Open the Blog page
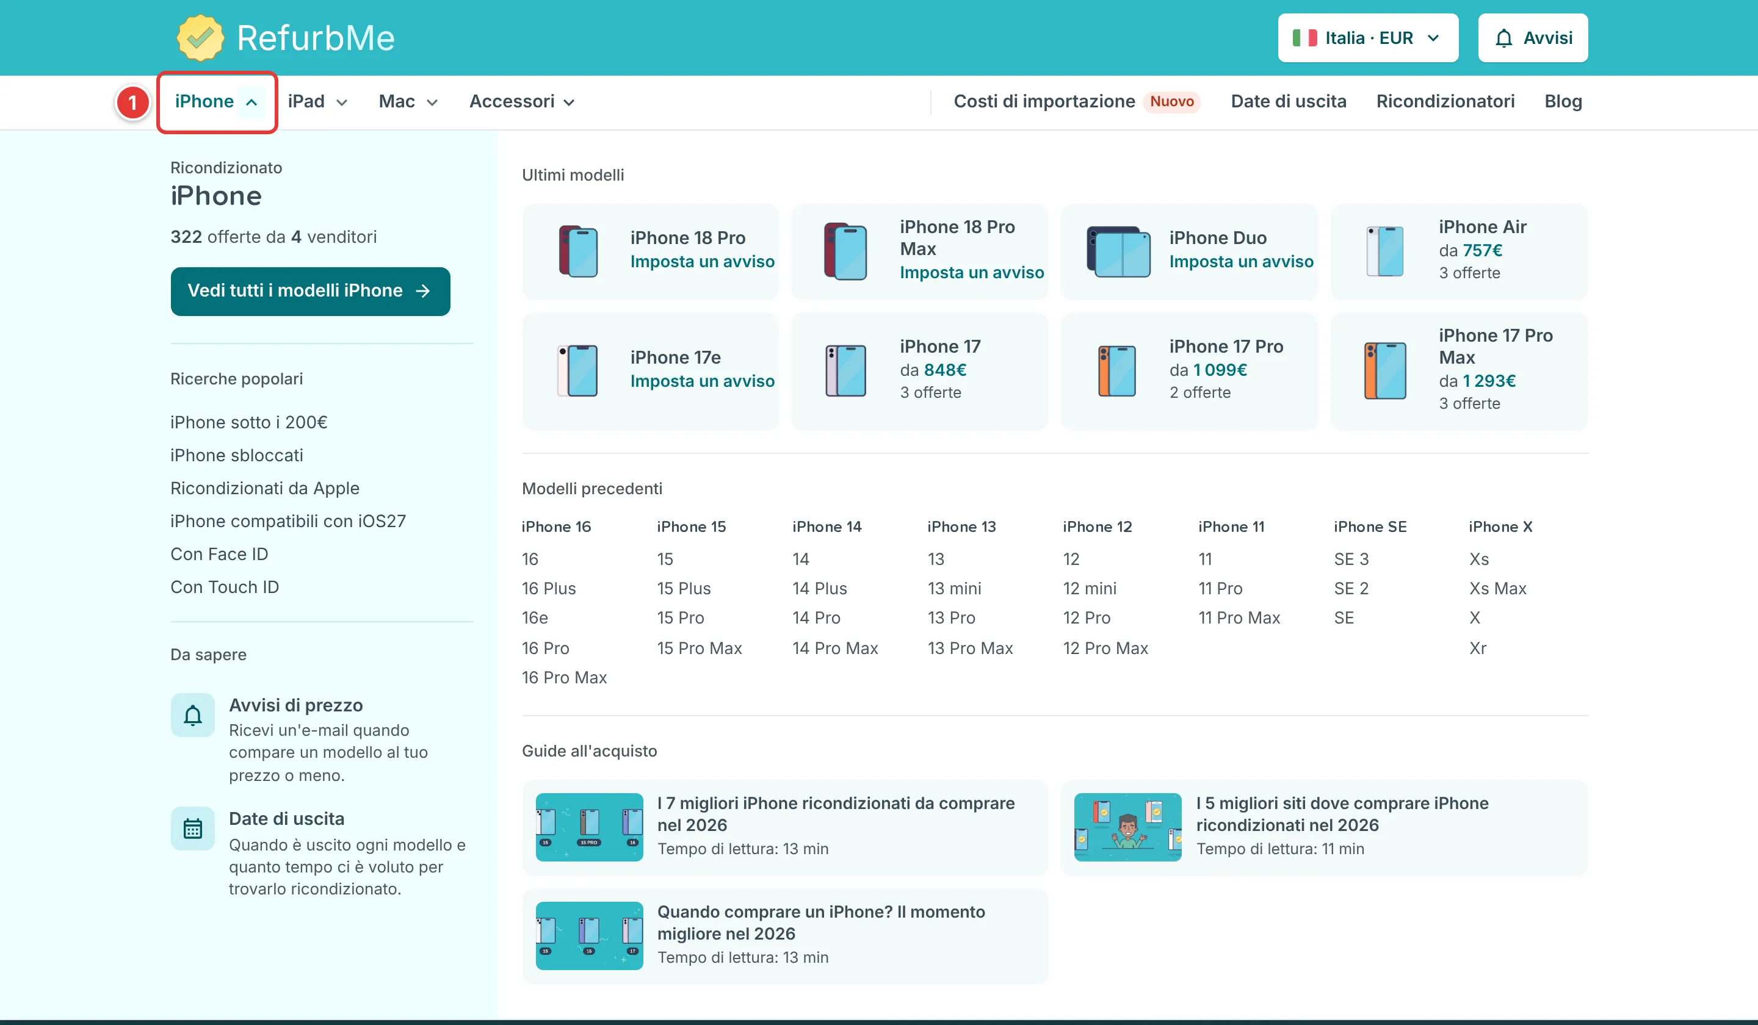The image size is (1758, 1025). click(1563, 101)
